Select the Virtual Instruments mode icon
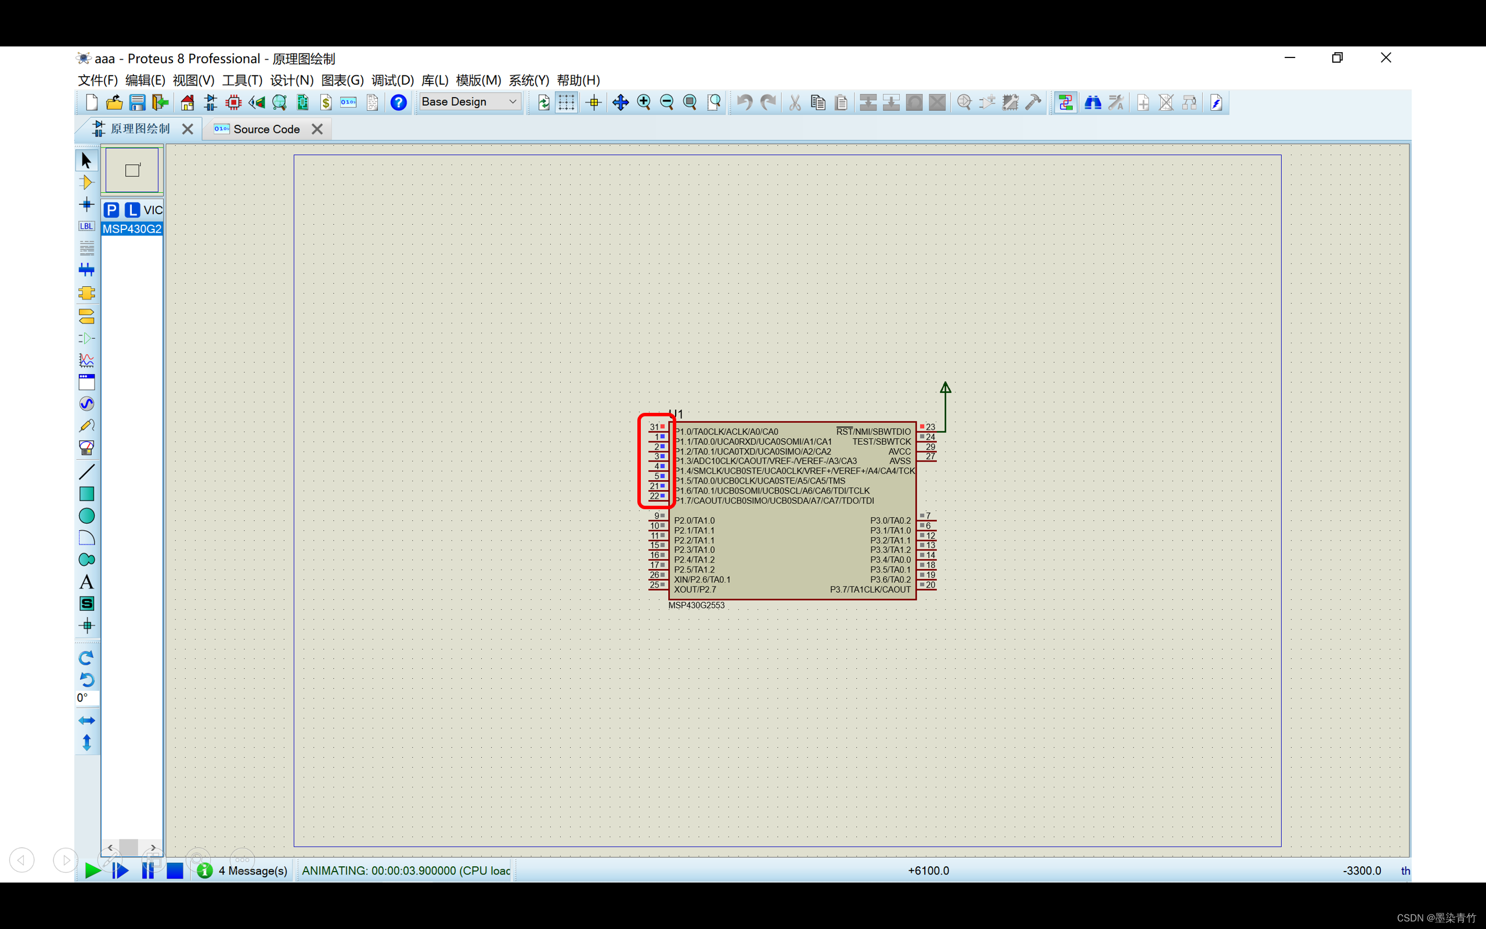 [x=86, y=448]
